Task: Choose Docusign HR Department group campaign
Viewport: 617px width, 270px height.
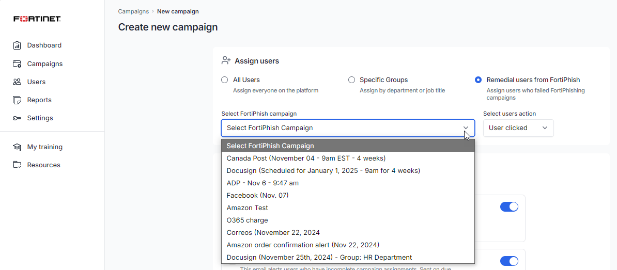Action: (348, 258)
